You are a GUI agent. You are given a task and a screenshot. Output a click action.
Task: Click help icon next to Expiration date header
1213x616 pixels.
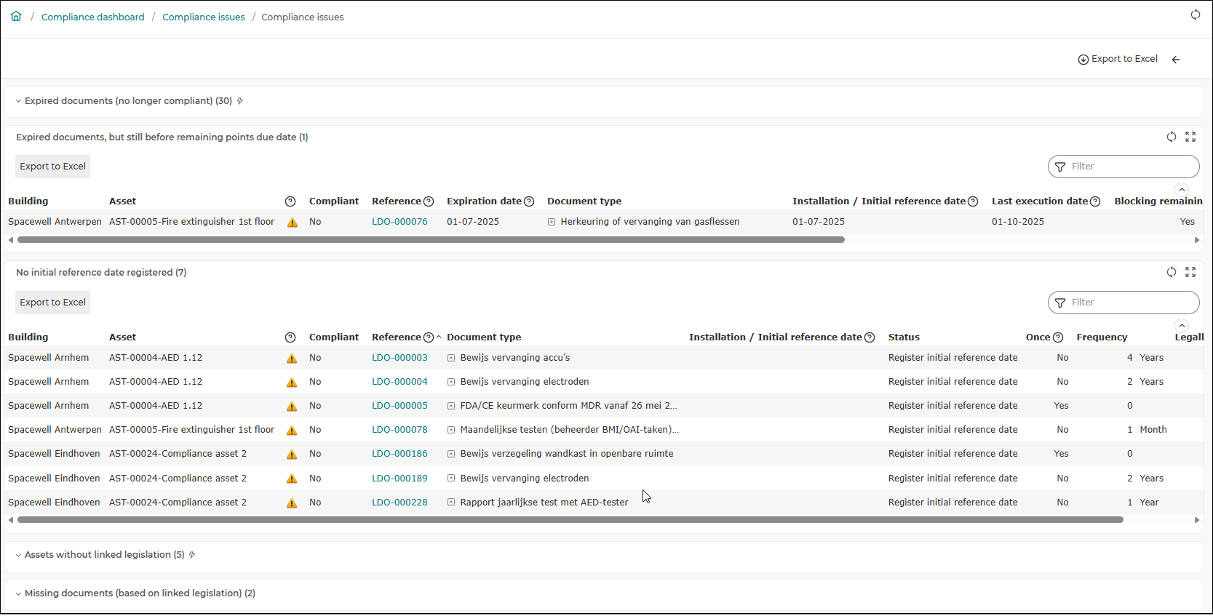tap(529, 201)
